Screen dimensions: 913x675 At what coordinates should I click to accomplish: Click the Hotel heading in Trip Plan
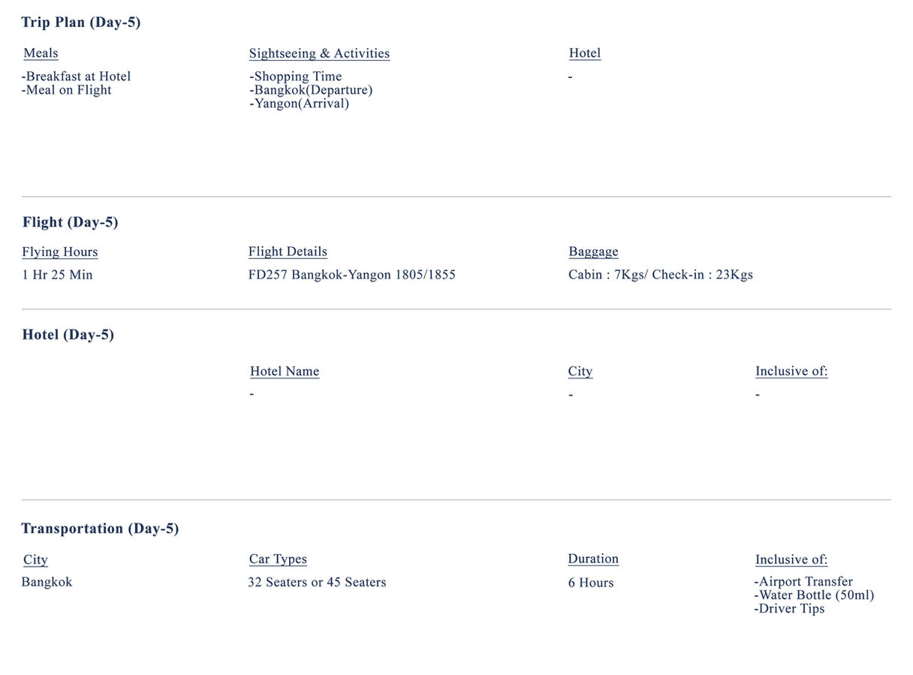[x=585, y=53]
